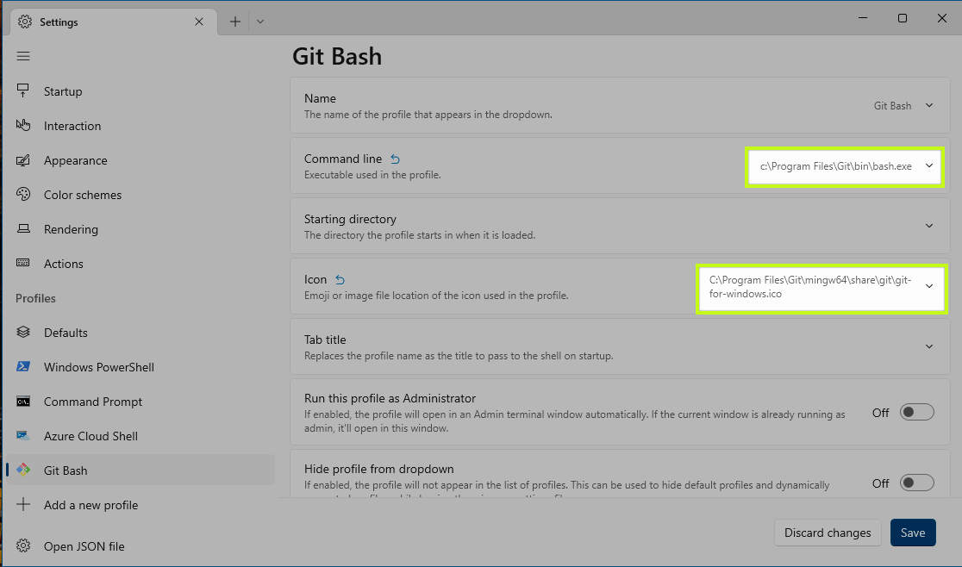
Task: Open the Starting directory dropdown
Action: point(929,226)
